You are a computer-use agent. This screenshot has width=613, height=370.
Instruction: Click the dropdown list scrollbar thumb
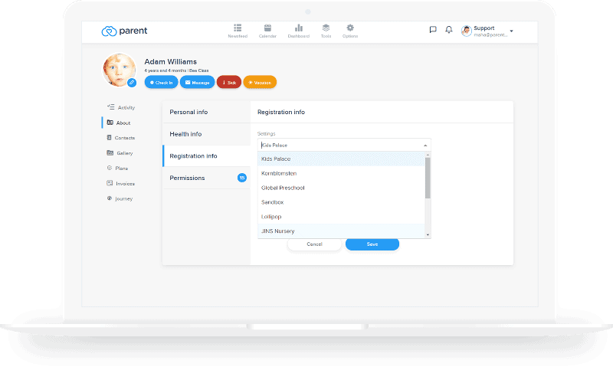coord(428,178)
